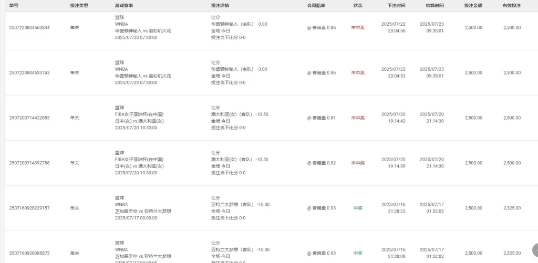Click 未中奖 status for order 2507220804563834
The image size is (538, 263).
point(358,28)
